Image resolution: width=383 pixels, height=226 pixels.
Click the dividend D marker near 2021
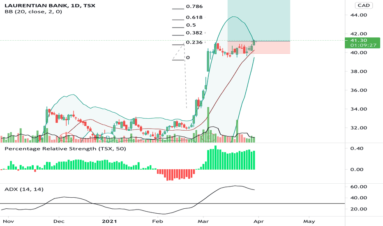pos(108,138)
